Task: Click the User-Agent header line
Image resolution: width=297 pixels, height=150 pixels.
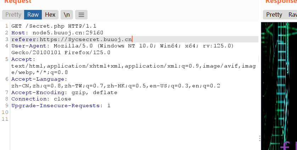Action: (122, 49)
